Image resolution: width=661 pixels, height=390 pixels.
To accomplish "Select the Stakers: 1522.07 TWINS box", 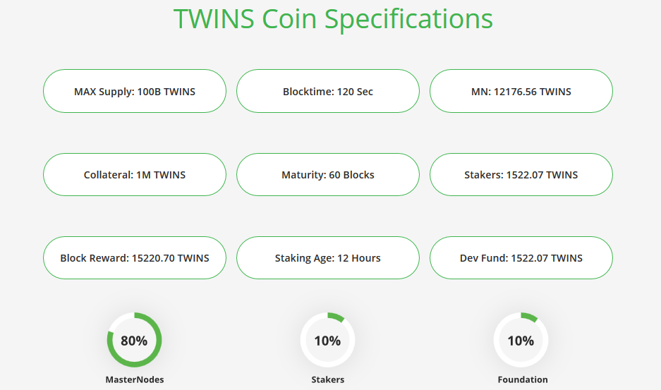I will click(521, 175).
